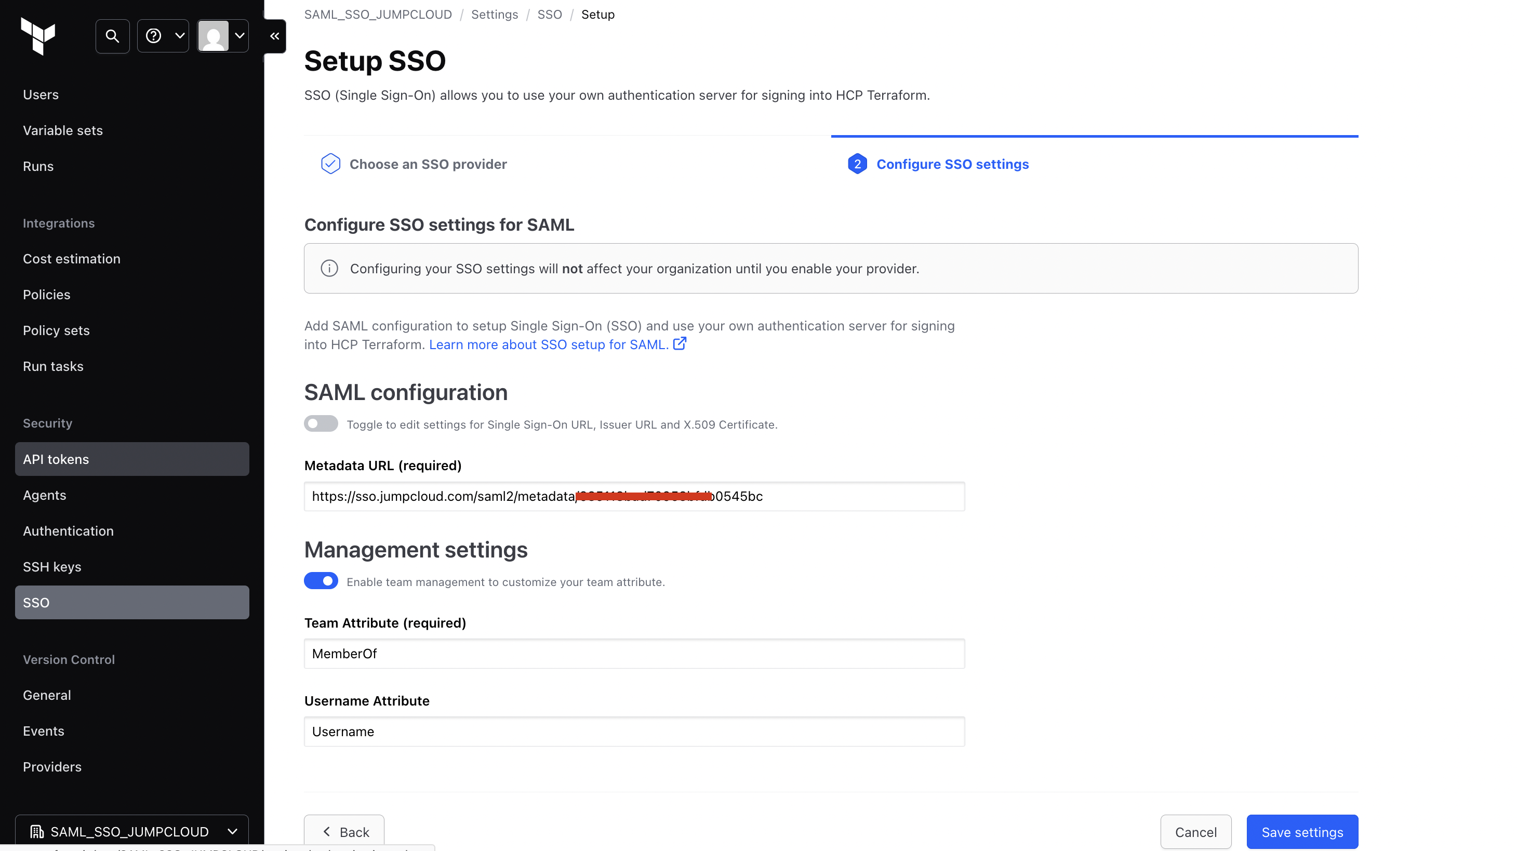
Task: Collapse the sidebar with double-chevron icon
Action: pos(274,36)
